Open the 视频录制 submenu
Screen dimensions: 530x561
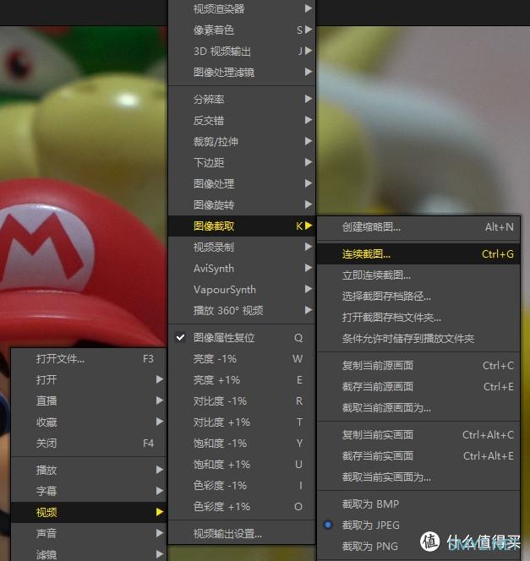214,247
